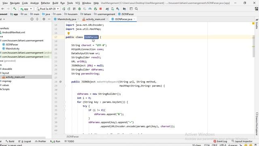Collapse the fold marker at line 33
Viewport: 259px width, 146px height.
(65, 102)
